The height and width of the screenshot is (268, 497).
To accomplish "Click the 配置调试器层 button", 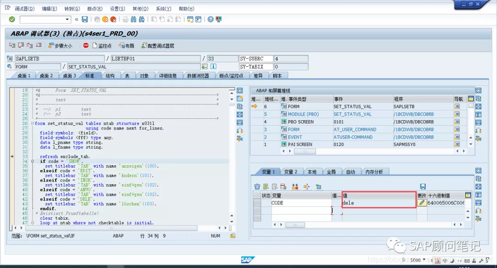I will click(x=157, y=46).
